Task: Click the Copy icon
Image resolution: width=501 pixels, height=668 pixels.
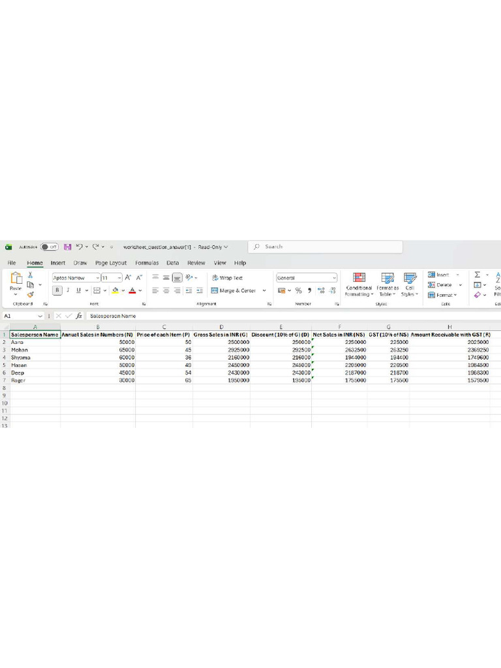Action: (30, 284)
